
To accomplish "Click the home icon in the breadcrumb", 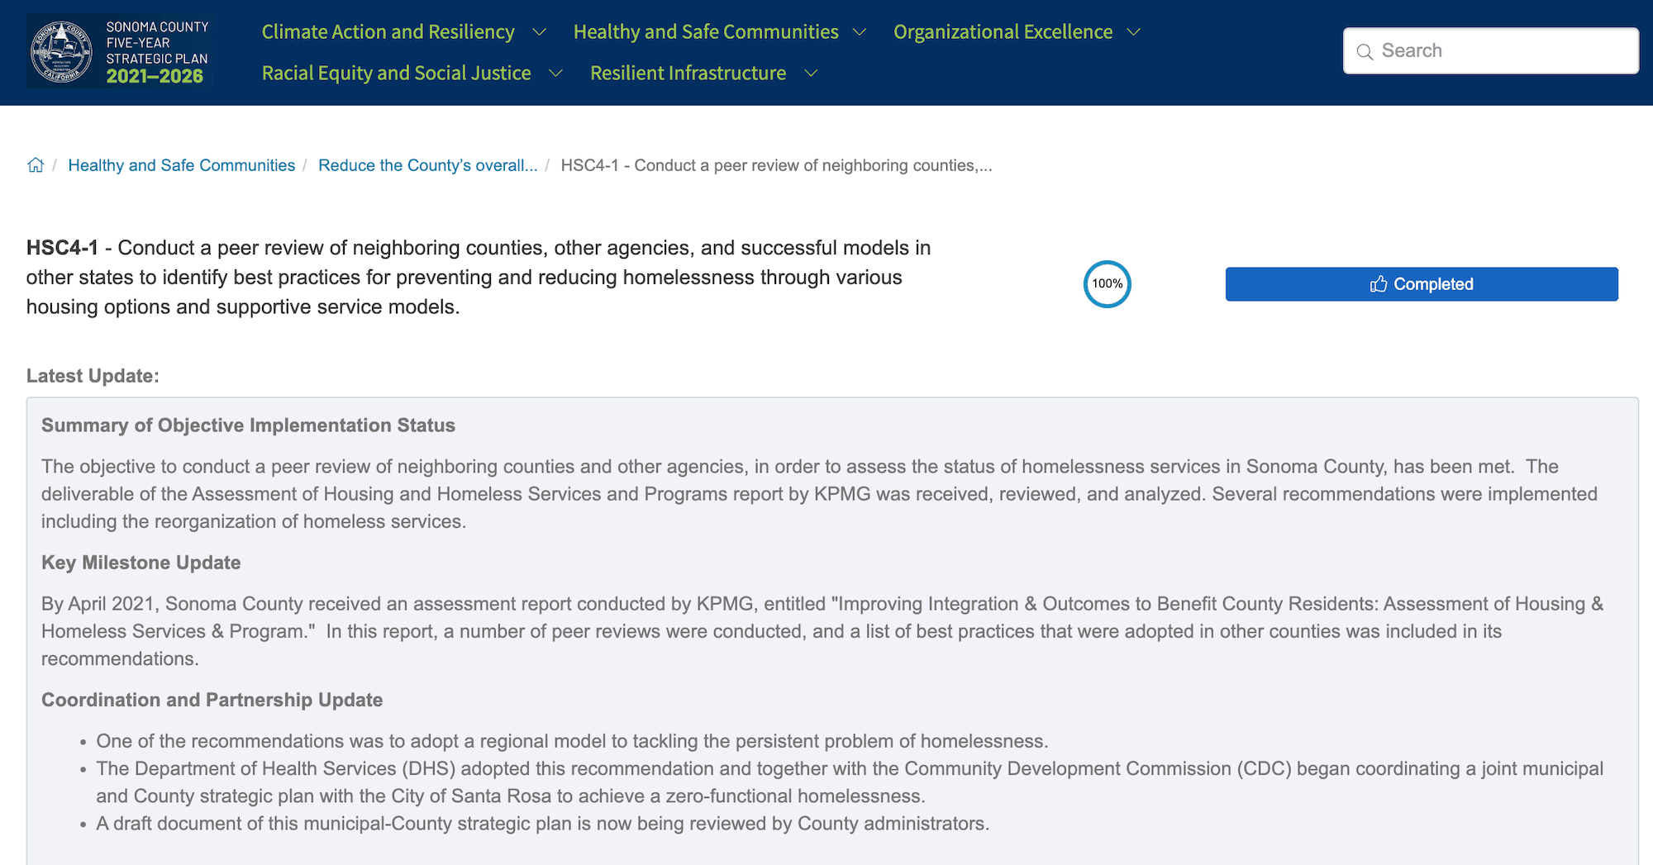I will 36,165.
